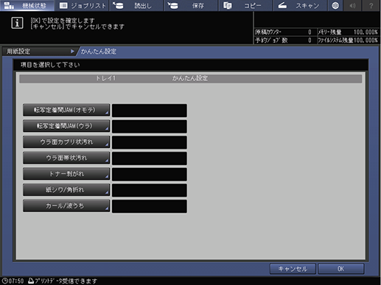
Task: Click the clock icon in status bar
Action: coord(4,281)
